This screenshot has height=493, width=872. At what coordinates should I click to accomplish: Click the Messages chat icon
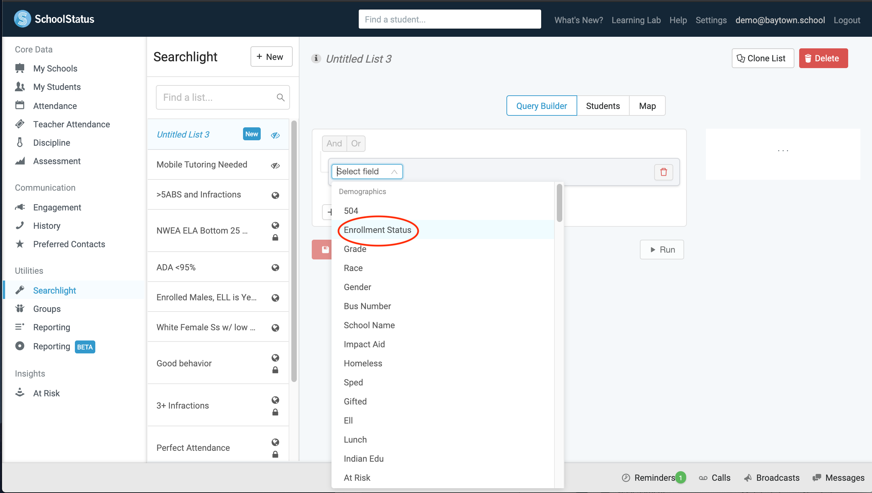[x=817, y=478]
